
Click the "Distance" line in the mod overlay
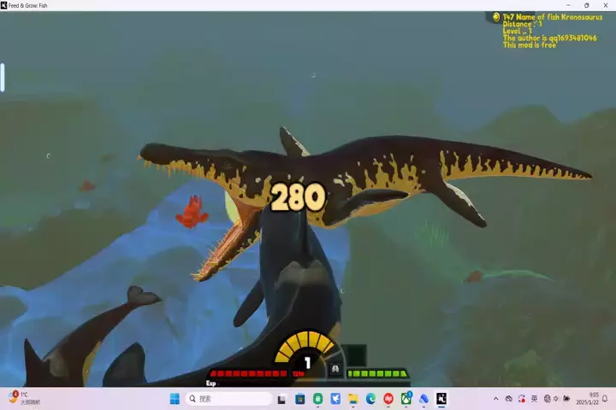tap(523, 24)
